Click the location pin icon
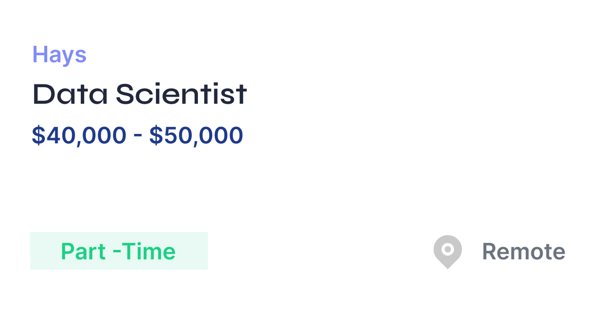 pos(447,252)
